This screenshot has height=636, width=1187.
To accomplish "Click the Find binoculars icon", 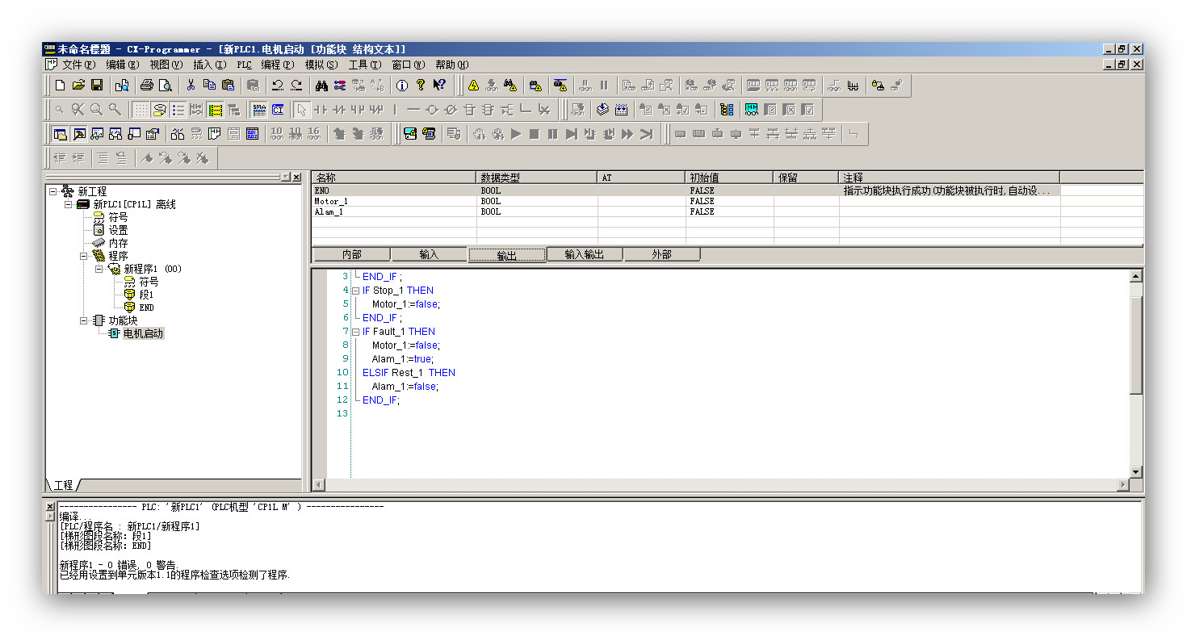I will (321, 86).
